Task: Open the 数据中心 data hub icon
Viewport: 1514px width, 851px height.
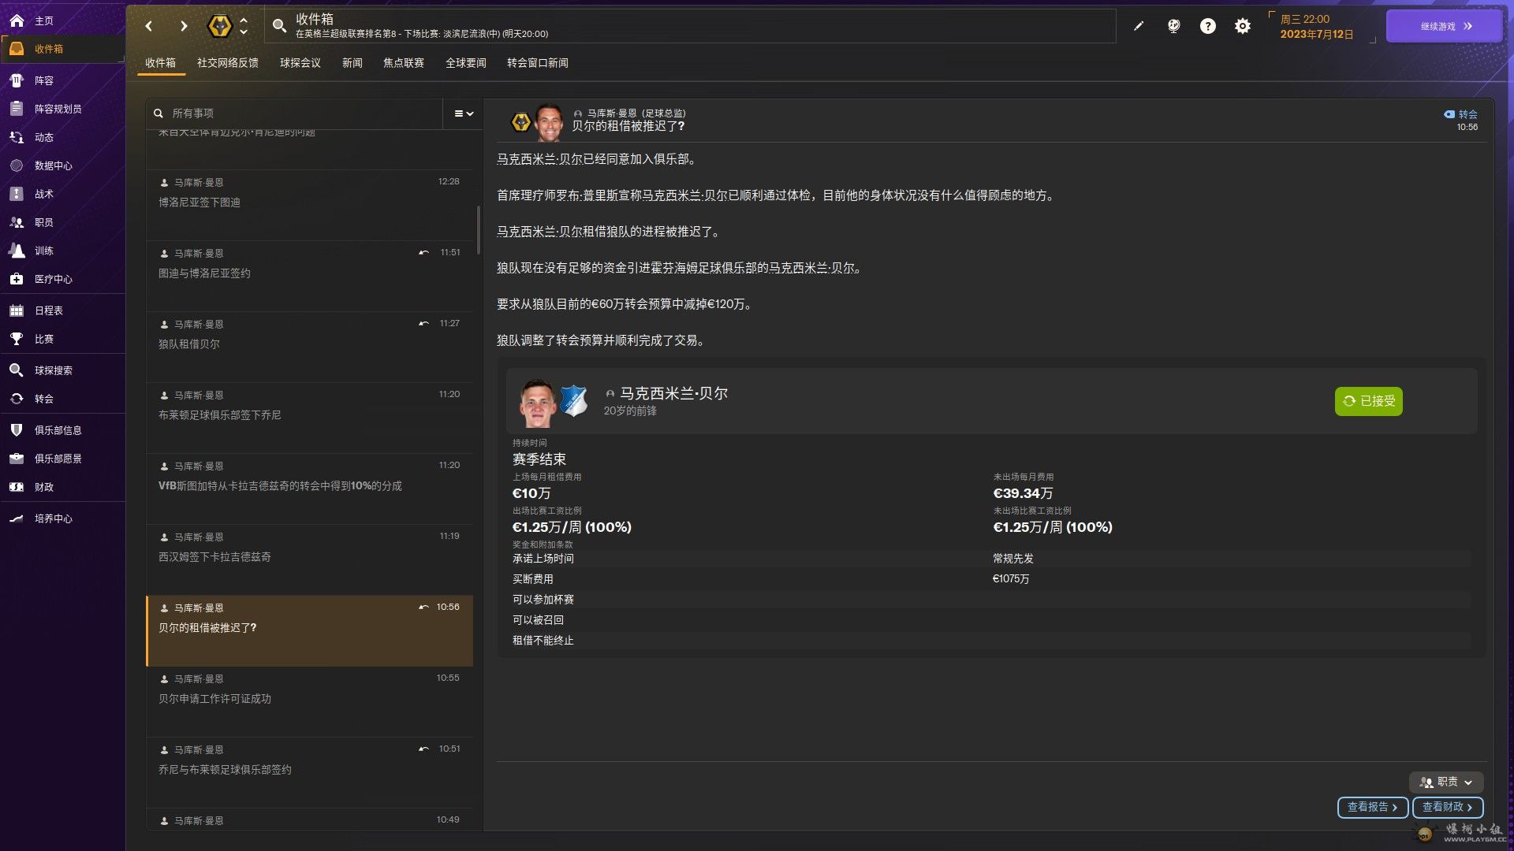Action: [17, 165]
